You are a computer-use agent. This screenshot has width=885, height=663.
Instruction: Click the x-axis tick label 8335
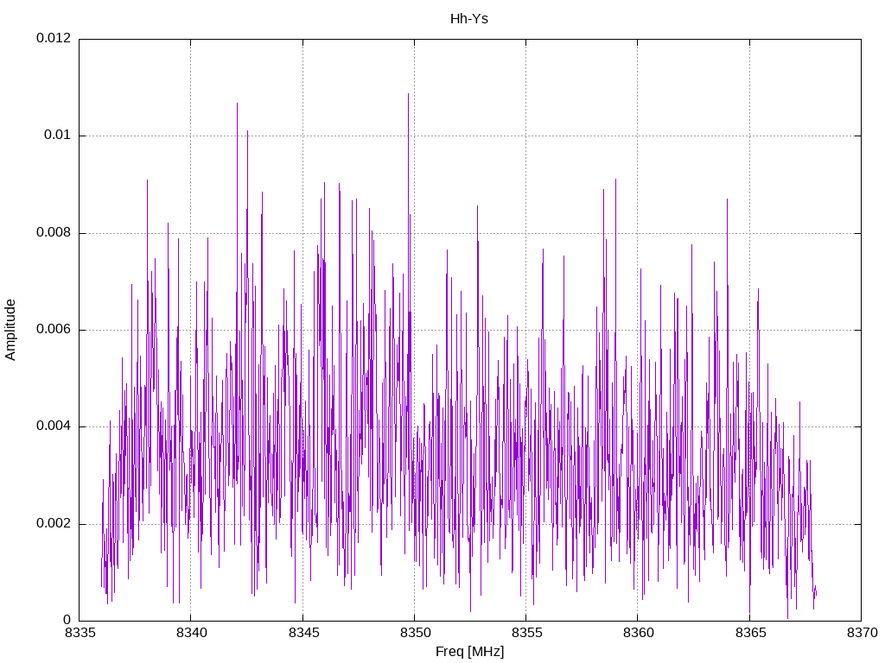[x=80, y=633]
